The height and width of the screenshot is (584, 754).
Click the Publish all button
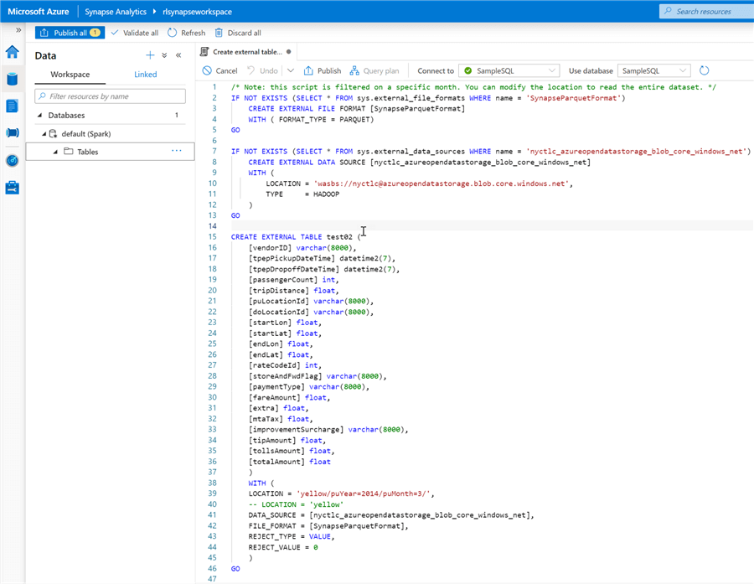69,33
